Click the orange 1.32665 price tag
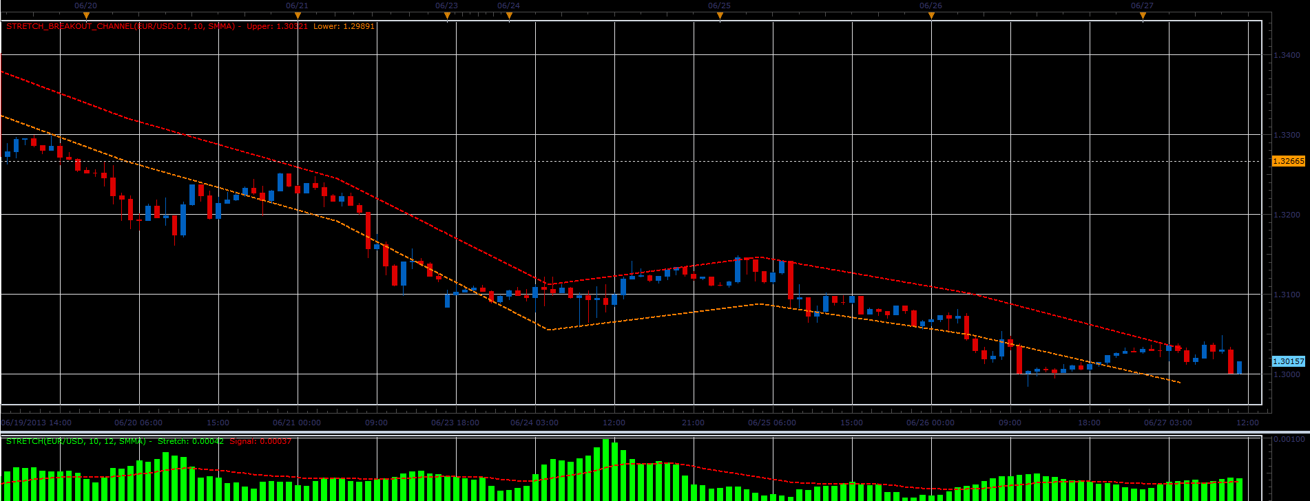Image resolution: width=1310 pixels, height=501 pixels. point(1288,161)
